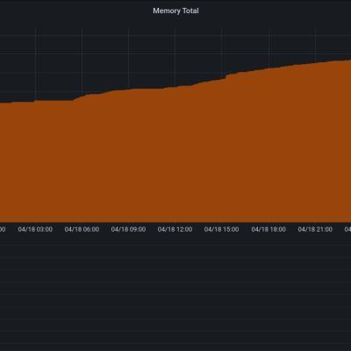Select the memory curve top at 21:00 gridline
The width and height of the screenshot is (351, 351).
click(315, 62)
